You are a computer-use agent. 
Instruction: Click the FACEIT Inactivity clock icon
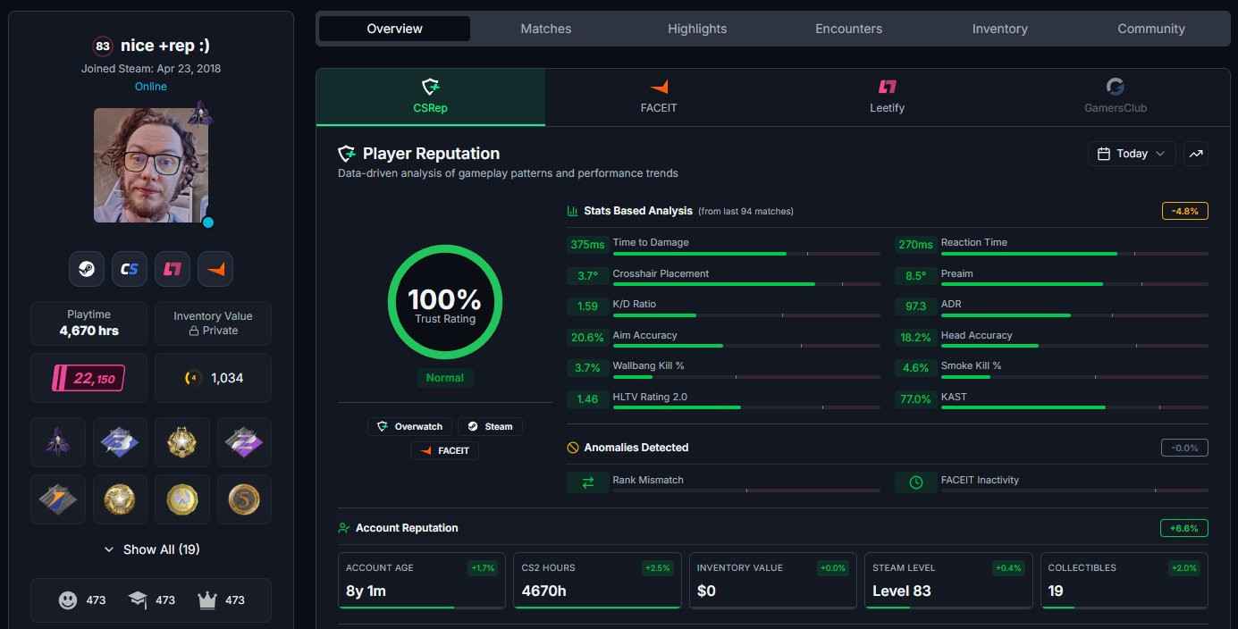pos(916,482)
